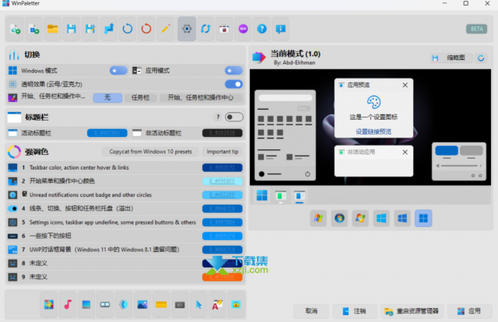Pick color for 一些按下的按钮 row
Image resolution: width=498 pixels, height=322 pixels.
223,236
